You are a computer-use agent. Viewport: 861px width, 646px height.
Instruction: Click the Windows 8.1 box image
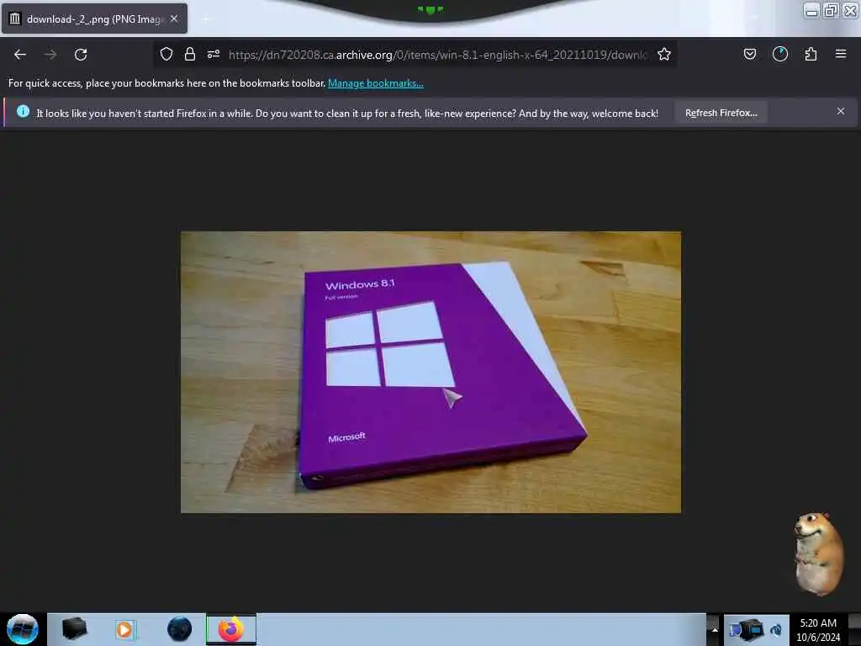point(431,373)
